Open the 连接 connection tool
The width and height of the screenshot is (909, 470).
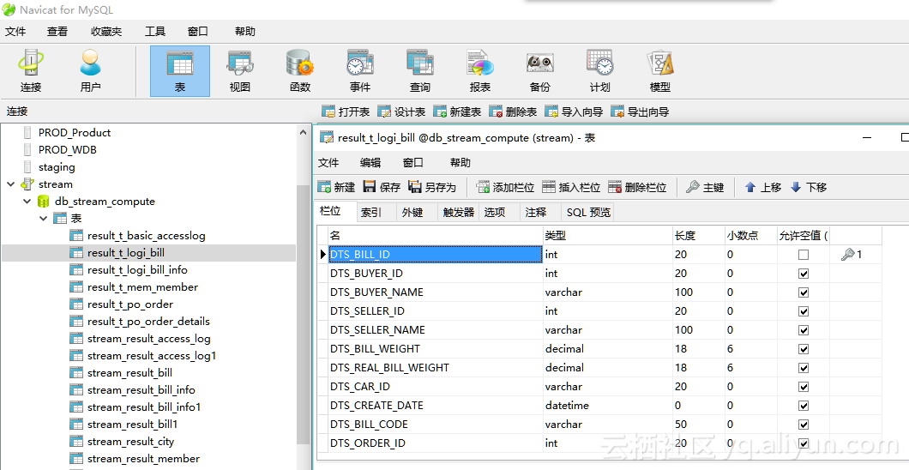30,71
